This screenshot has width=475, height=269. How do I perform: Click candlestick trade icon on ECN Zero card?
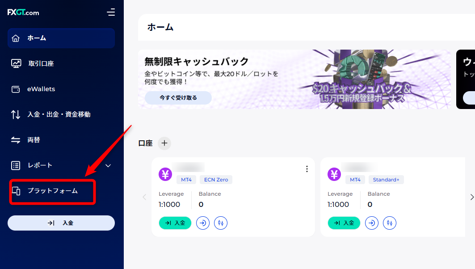[221, 223]
